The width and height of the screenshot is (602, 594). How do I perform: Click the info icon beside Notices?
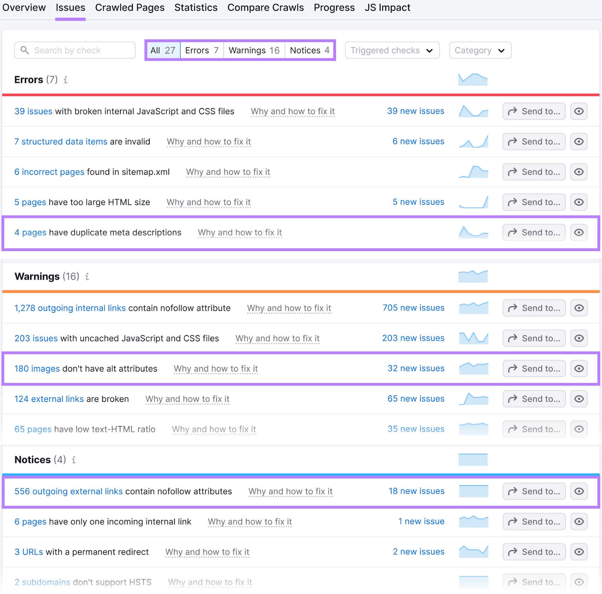tap(74, 460)
